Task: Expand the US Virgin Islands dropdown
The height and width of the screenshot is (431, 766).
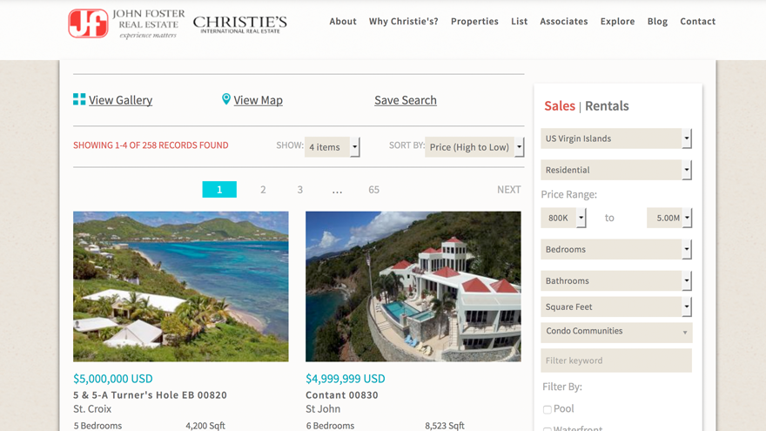Action: [x=616, y=138]
